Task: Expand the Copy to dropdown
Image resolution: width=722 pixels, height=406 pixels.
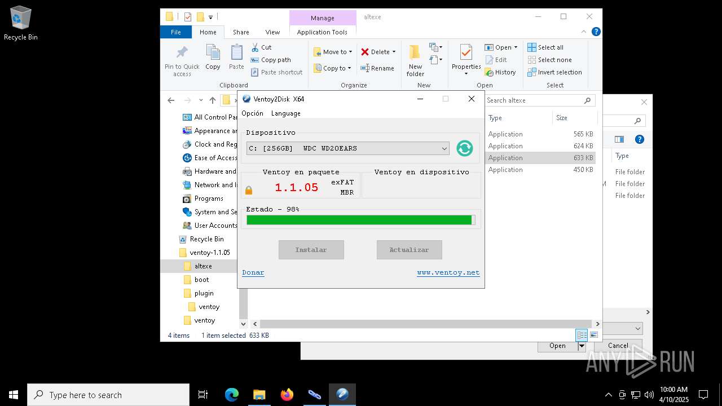Action: tap(349, 68)
